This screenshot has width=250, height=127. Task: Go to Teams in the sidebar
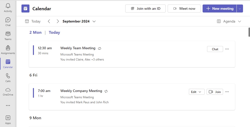point(8,34)
